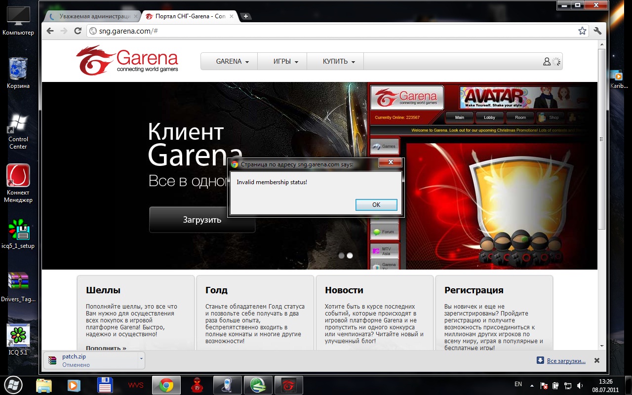Select the second slider dot on banner
The width and height of the screenshot is (632, 395).
(350, 255)
